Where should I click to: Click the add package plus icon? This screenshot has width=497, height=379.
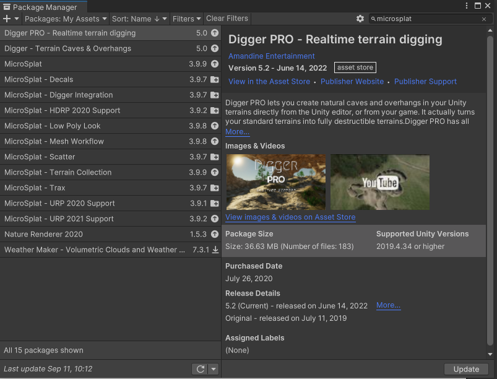click(x=7, y=19)
